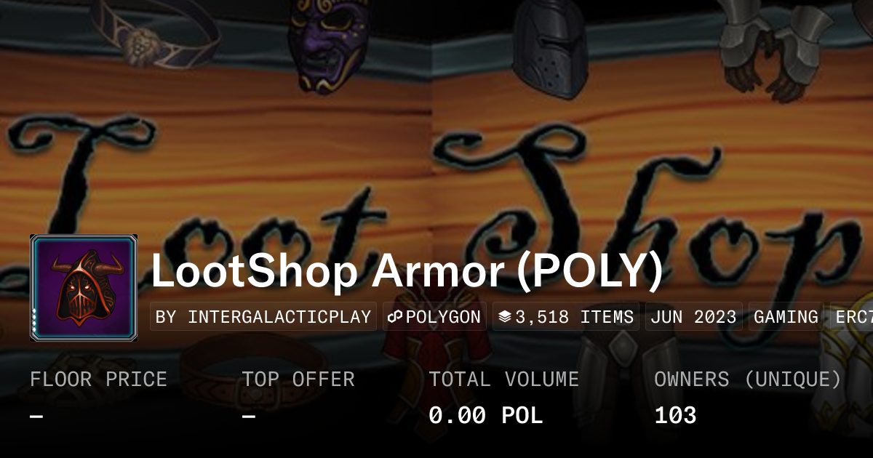Viewport: 873px width, 458px height.
Task: Select the 3,518 ITEMS tag
Action: pos(566,317)
